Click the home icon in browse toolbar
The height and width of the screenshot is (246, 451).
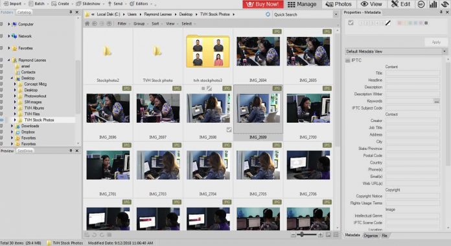click(x=87, y=23)
